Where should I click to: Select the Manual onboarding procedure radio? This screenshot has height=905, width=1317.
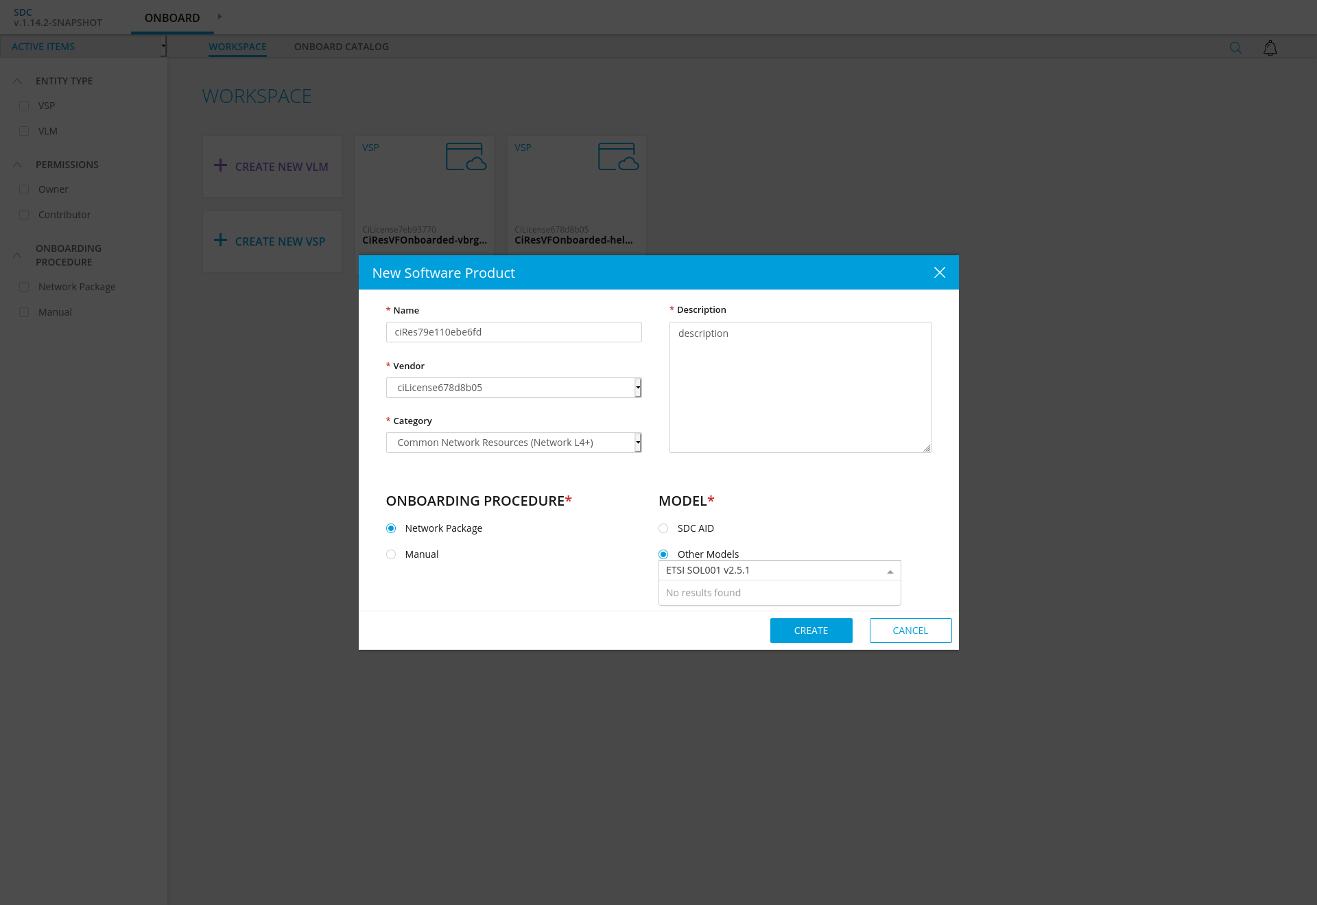(391, 554)
